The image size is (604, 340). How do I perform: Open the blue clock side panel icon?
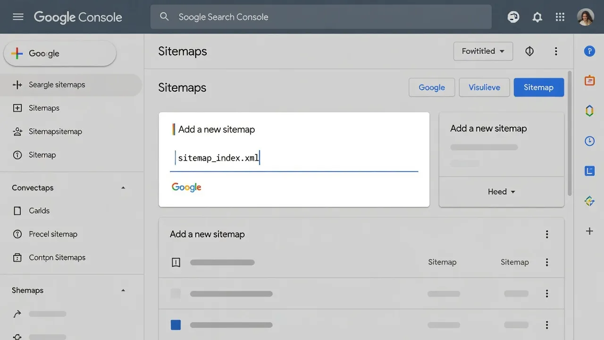coord(589,141)
